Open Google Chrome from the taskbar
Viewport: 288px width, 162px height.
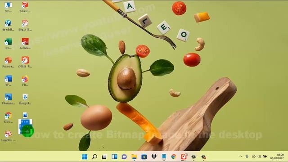coord(174,157)
